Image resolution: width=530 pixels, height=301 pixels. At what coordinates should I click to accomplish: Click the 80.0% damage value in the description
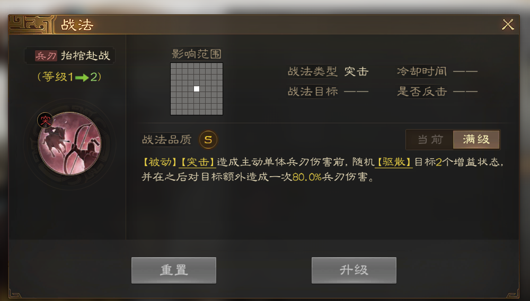click(x=307, y=177)
